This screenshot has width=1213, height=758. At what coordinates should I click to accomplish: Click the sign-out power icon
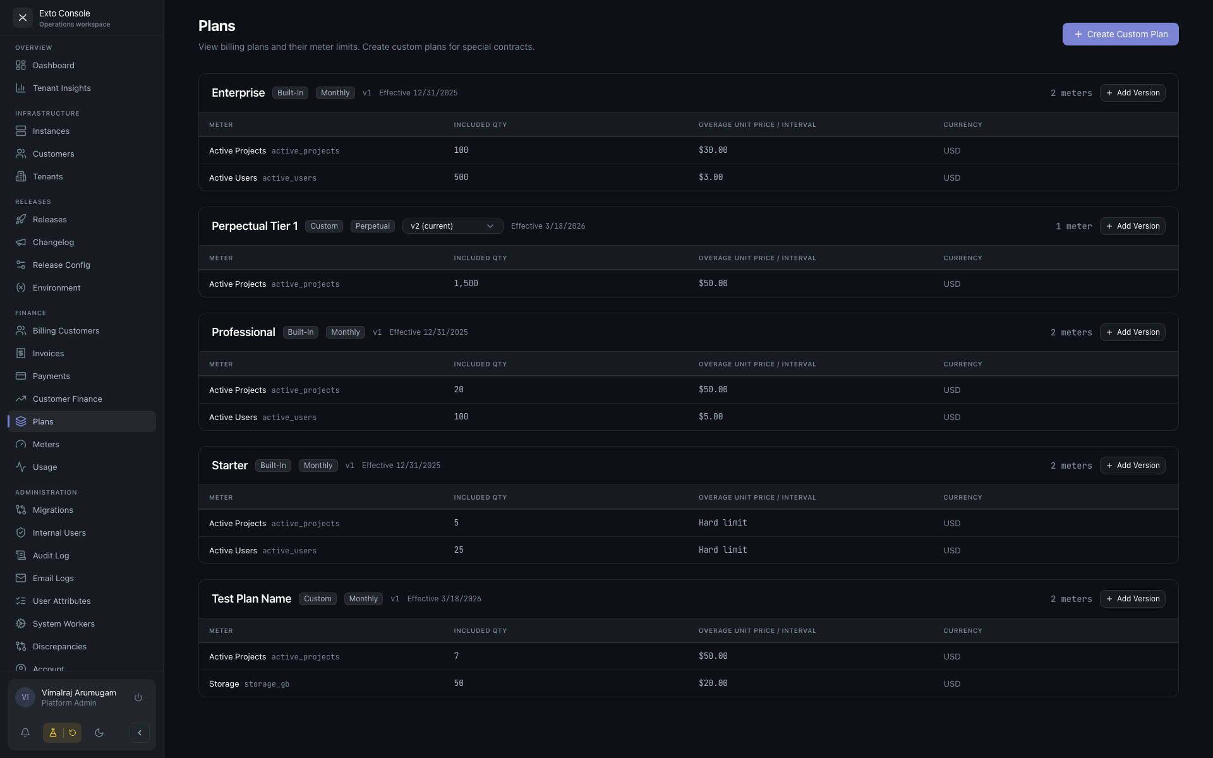tap(138, 697)
